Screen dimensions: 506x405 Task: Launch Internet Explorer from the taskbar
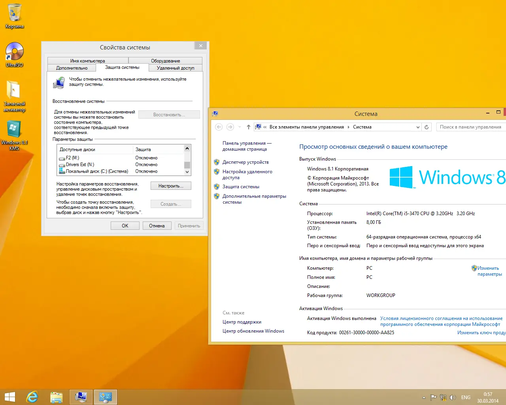click(32, 397)
